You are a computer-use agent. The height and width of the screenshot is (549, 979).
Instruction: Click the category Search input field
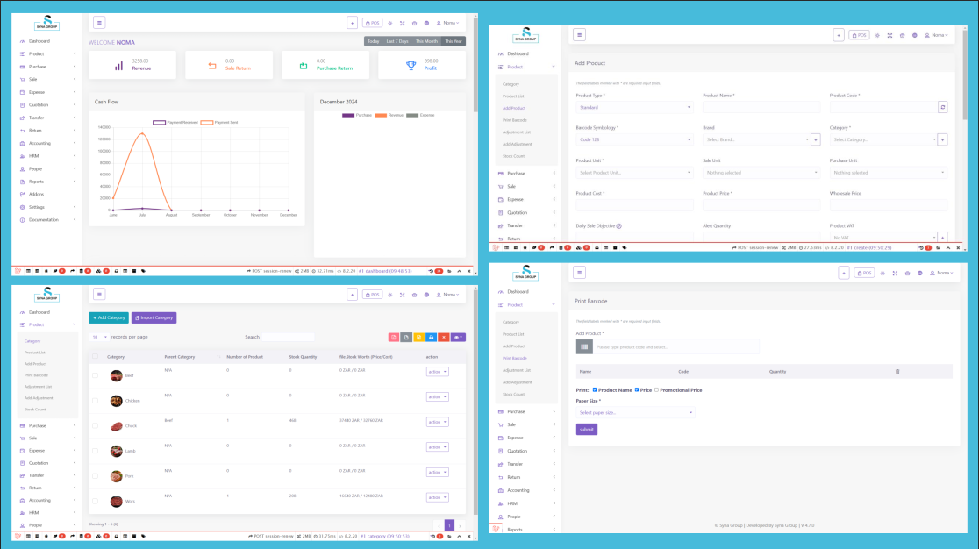[288, 337]
